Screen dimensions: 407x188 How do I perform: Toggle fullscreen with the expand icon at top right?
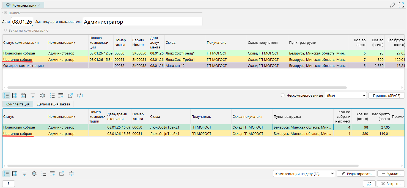coord(401,5)
